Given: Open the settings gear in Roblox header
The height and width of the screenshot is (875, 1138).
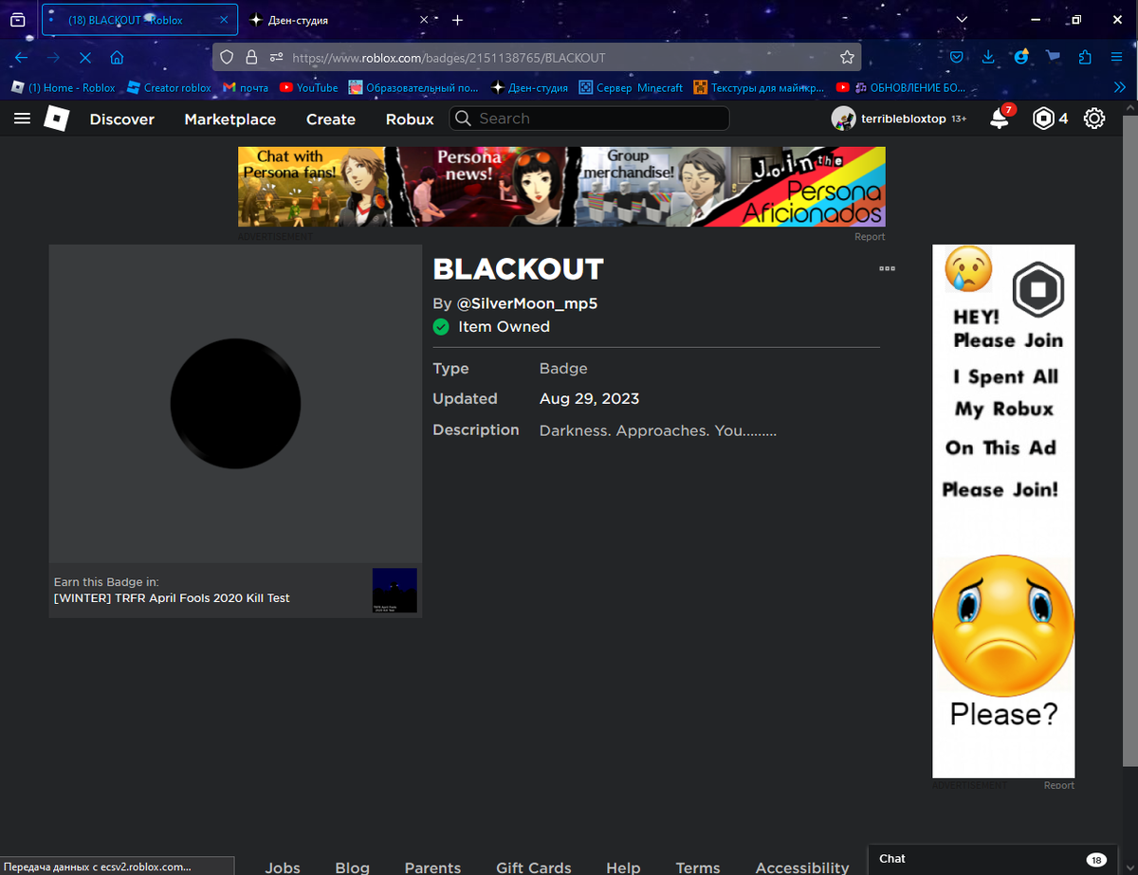Looking at the screenshot, I should pyautogui.click(x=1094, y=118).
